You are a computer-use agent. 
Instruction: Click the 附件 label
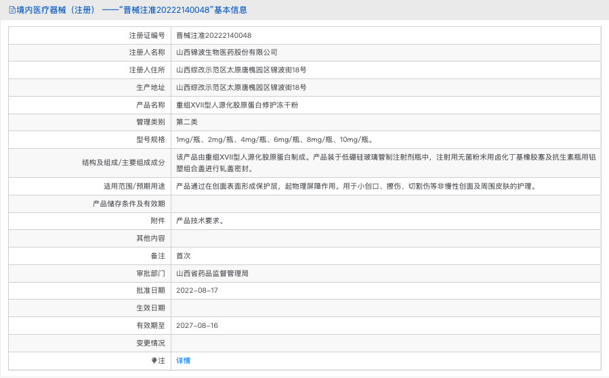[x=158, y=220]
